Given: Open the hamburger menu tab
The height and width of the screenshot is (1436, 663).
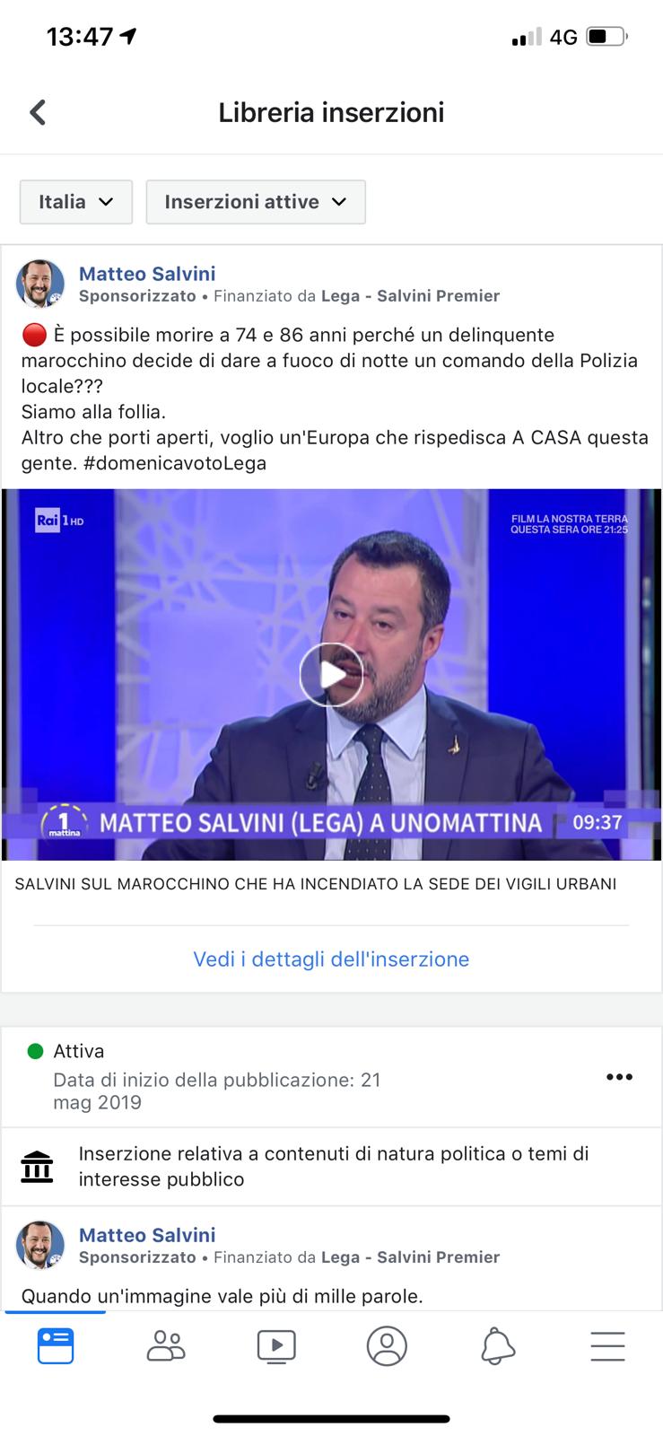Looking at the screenshot, I should [x=607, y=1346].
